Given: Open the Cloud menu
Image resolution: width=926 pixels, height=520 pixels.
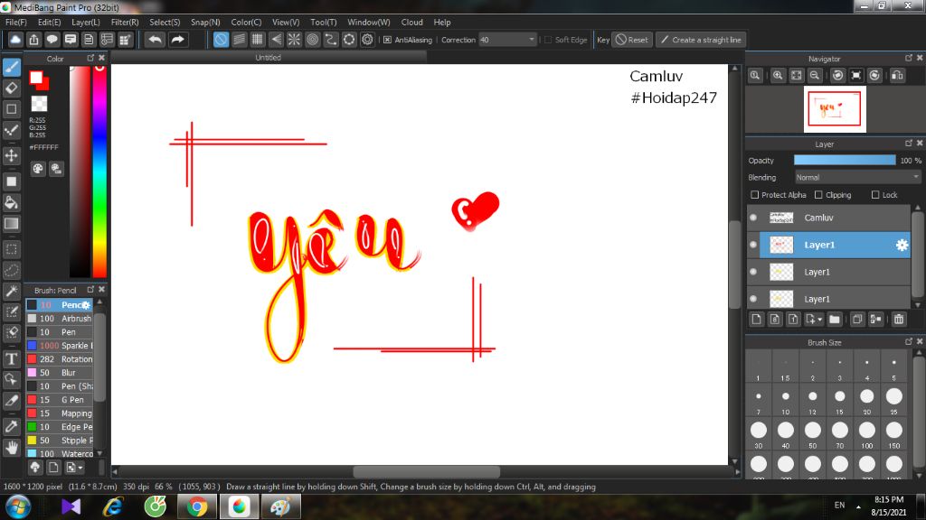Looking at the screenshot, I should click(411, 23).
